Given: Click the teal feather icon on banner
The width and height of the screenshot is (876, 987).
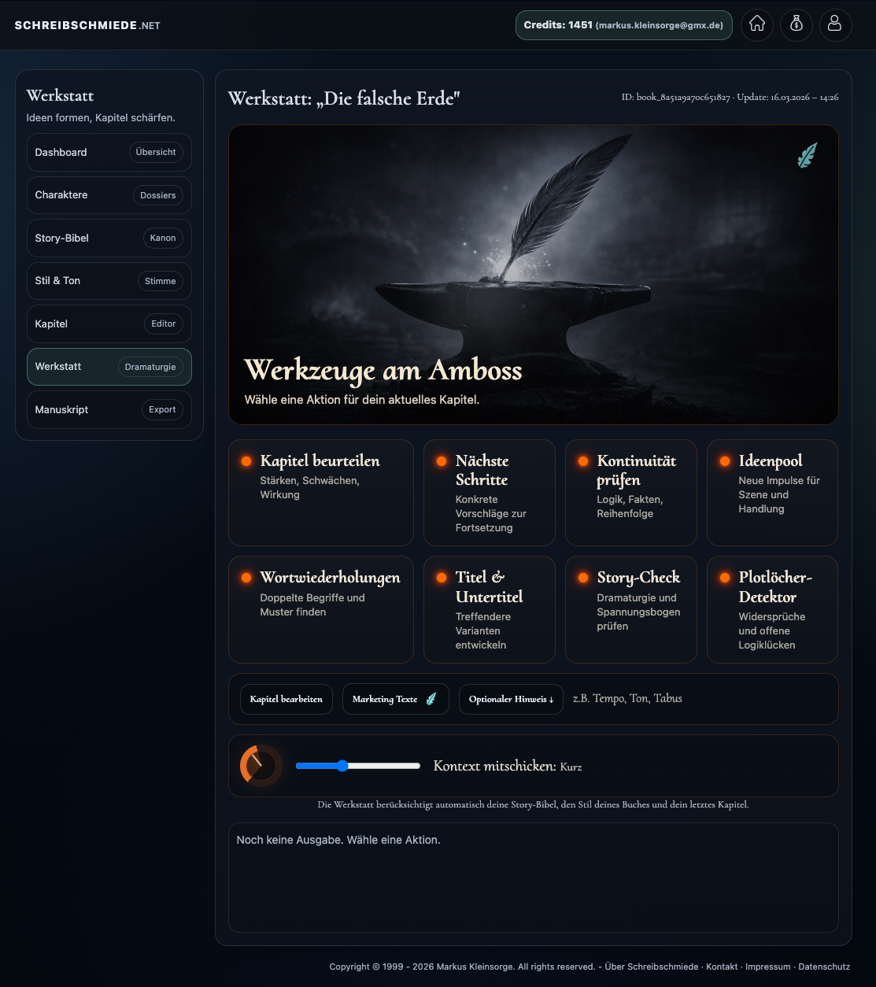Looking at the screenshot, I should tap(807, 155).
